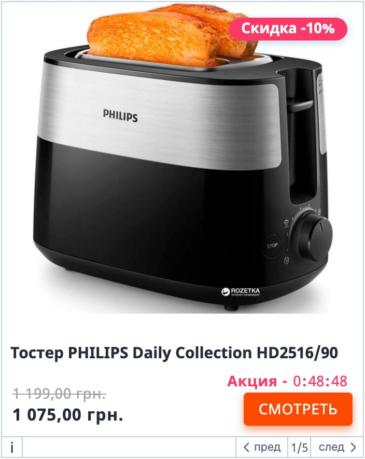
Task: Click the toaster's side lever handle
Action: coord(300,105)
